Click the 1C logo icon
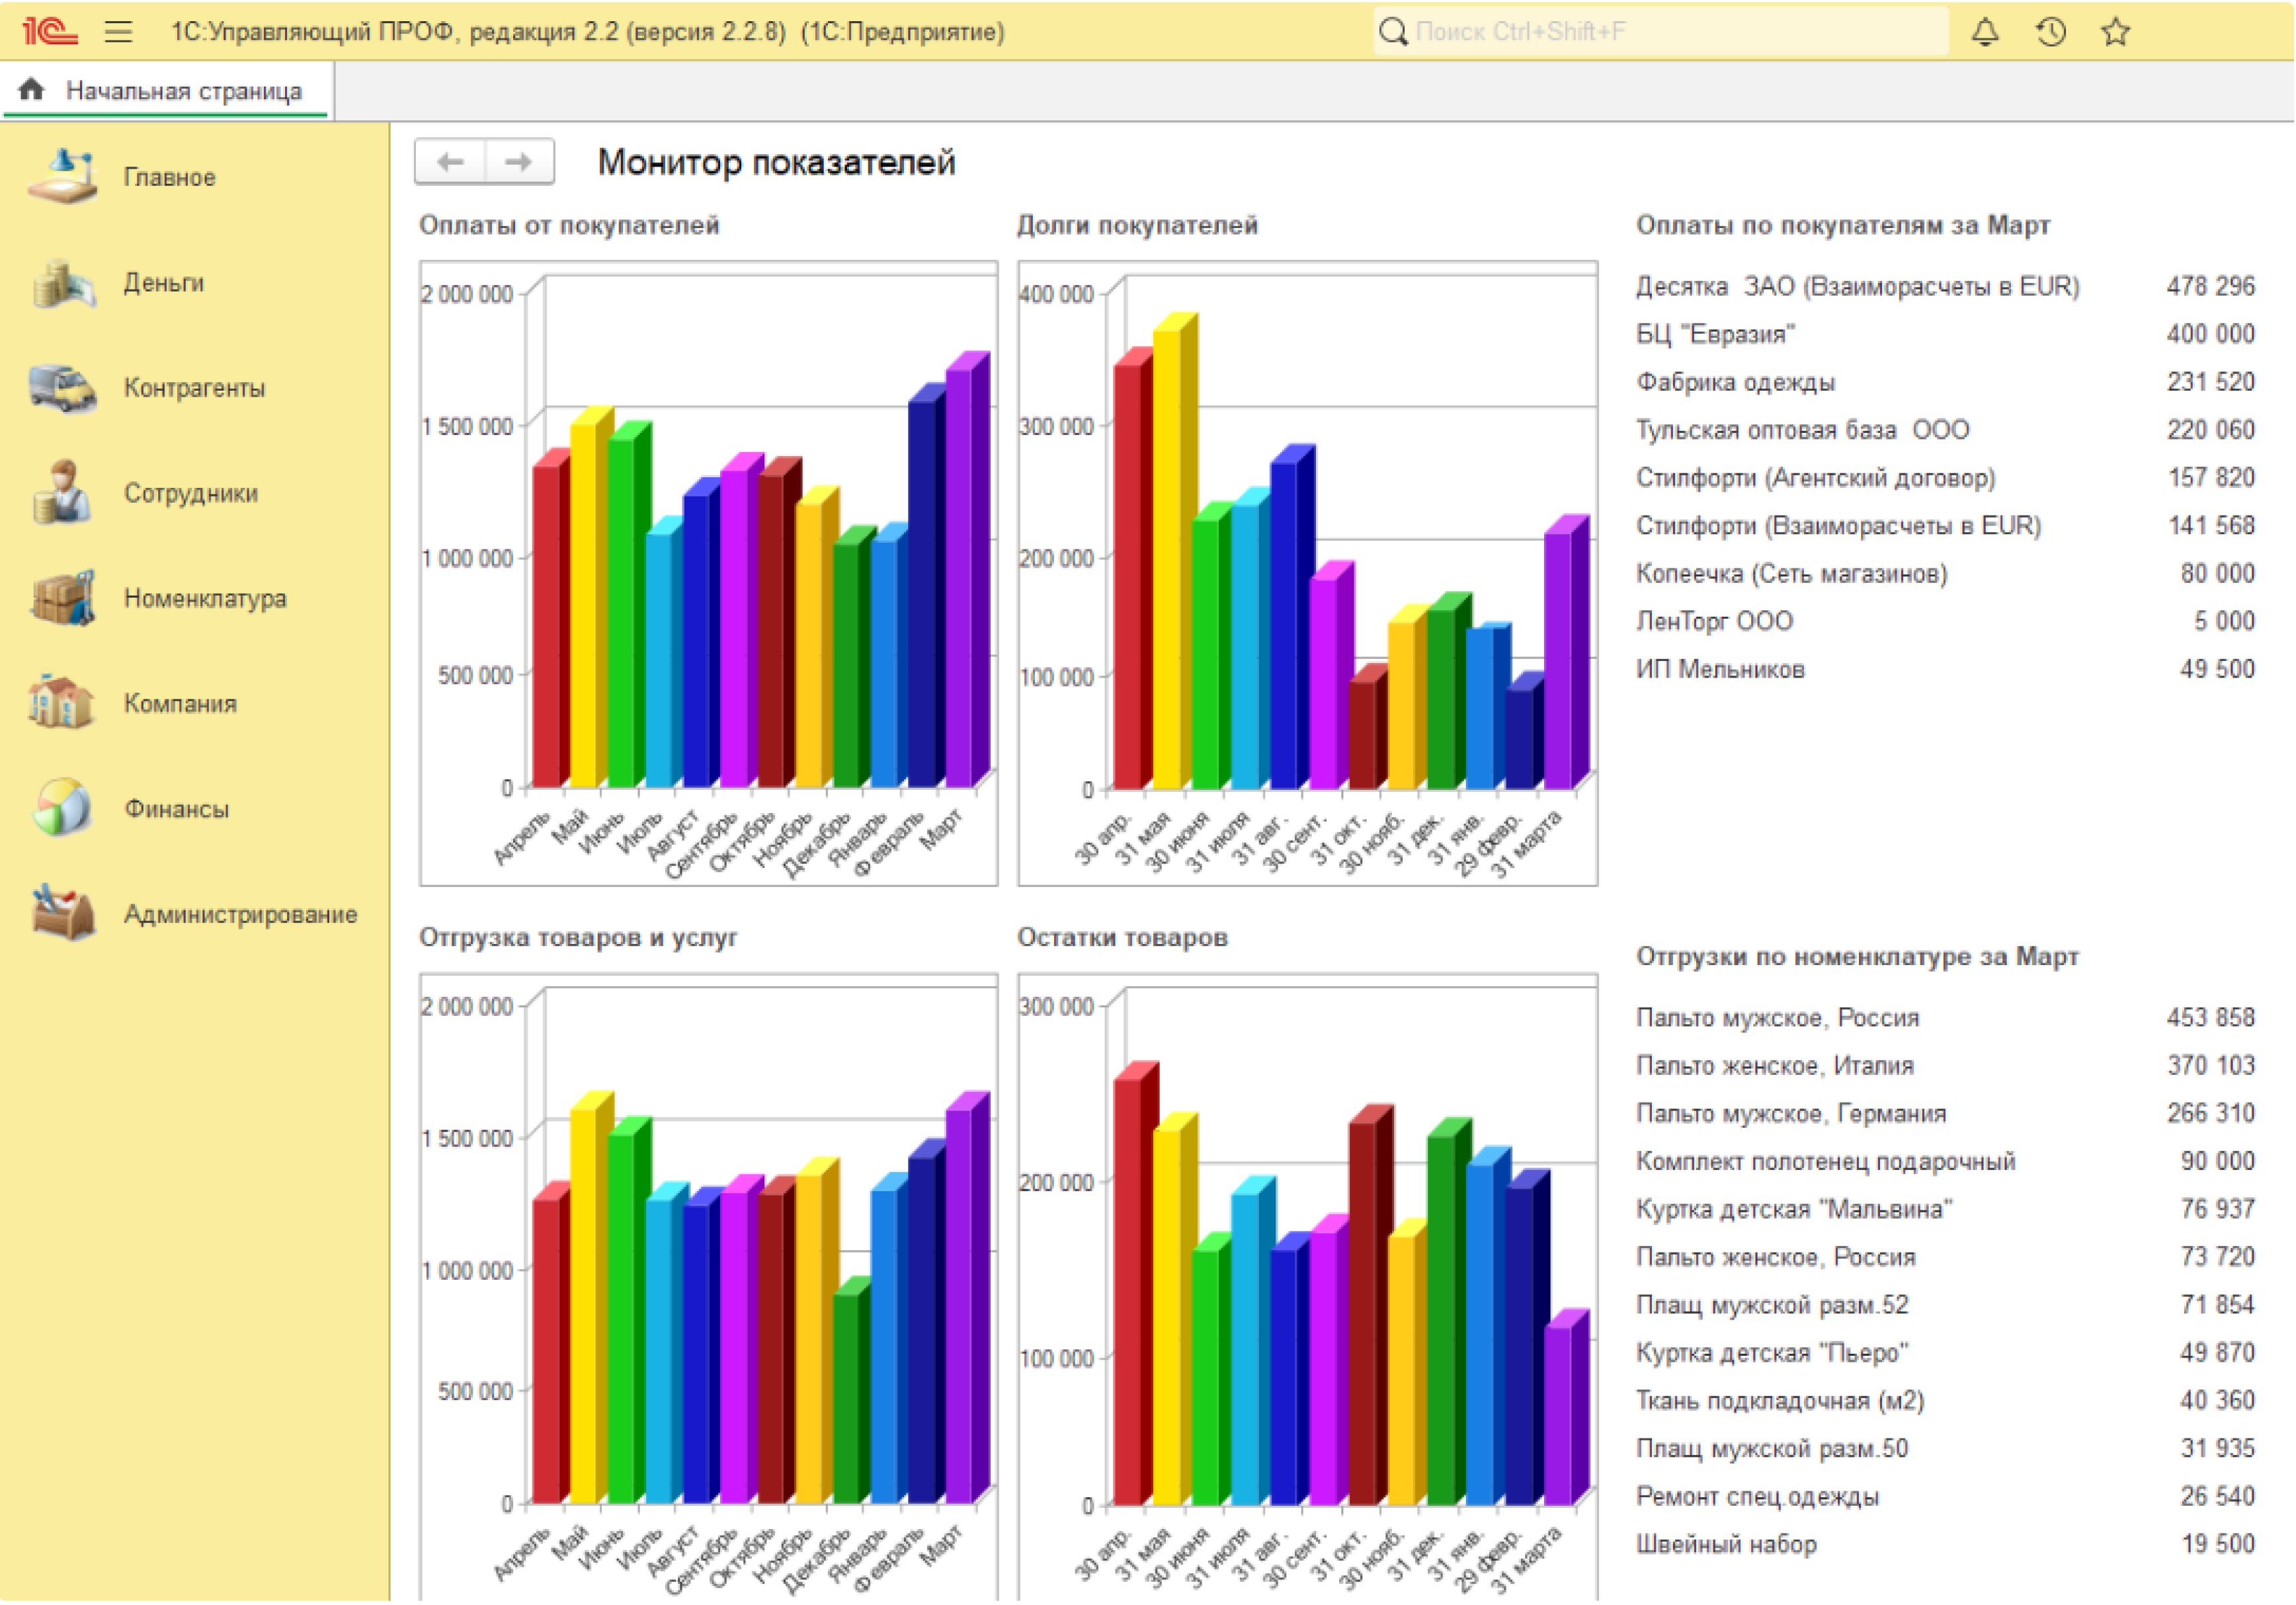Viewport: 2296px width, 1605px height. 50,31
